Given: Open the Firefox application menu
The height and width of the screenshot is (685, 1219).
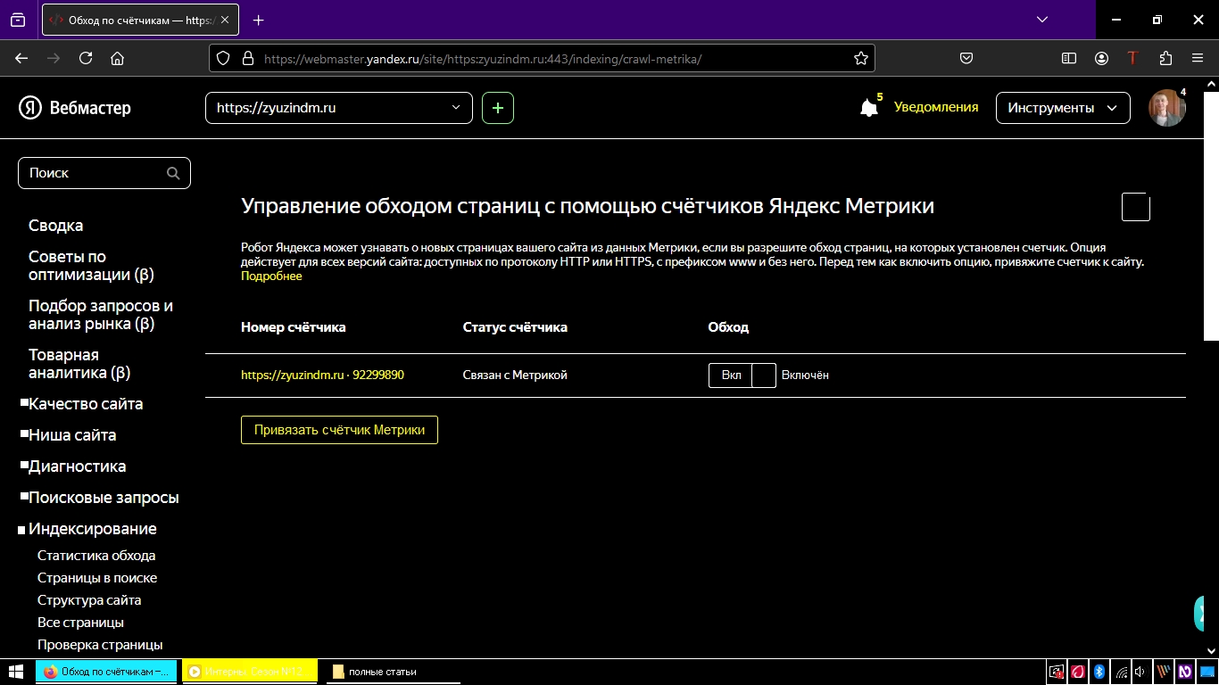Looking at the screenshot, I should click(1198, 58).
